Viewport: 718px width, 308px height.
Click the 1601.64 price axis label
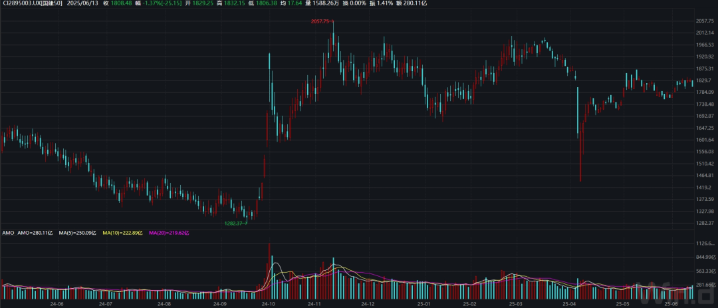pos(703,140)
